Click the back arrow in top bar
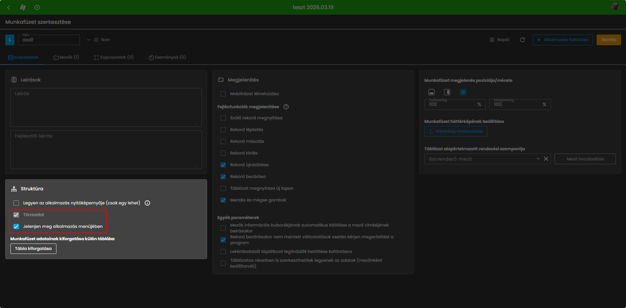Screen dimensions: 626x308 [x=9, y=7]
